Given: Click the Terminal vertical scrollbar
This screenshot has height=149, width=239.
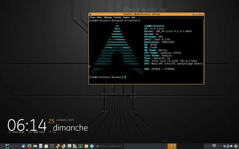Looking at the screenshot, I should tap(203, 51).
